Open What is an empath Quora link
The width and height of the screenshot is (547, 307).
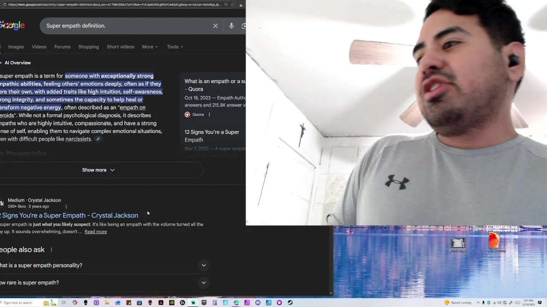215,85
